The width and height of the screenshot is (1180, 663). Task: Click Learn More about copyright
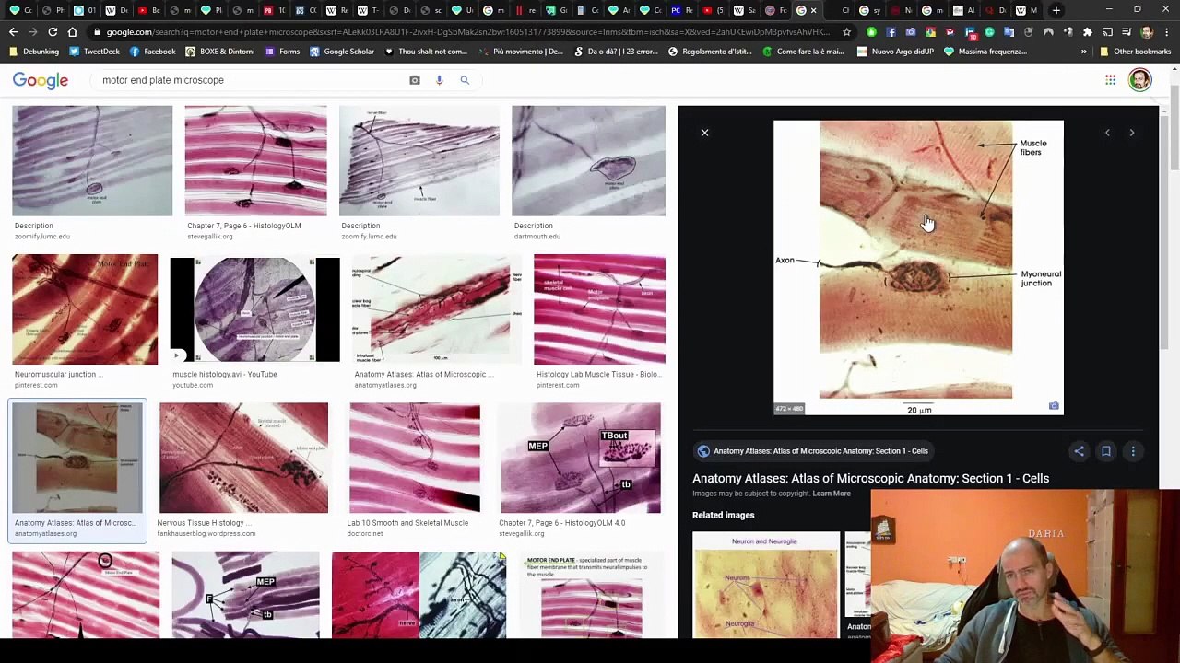(832, 494)
